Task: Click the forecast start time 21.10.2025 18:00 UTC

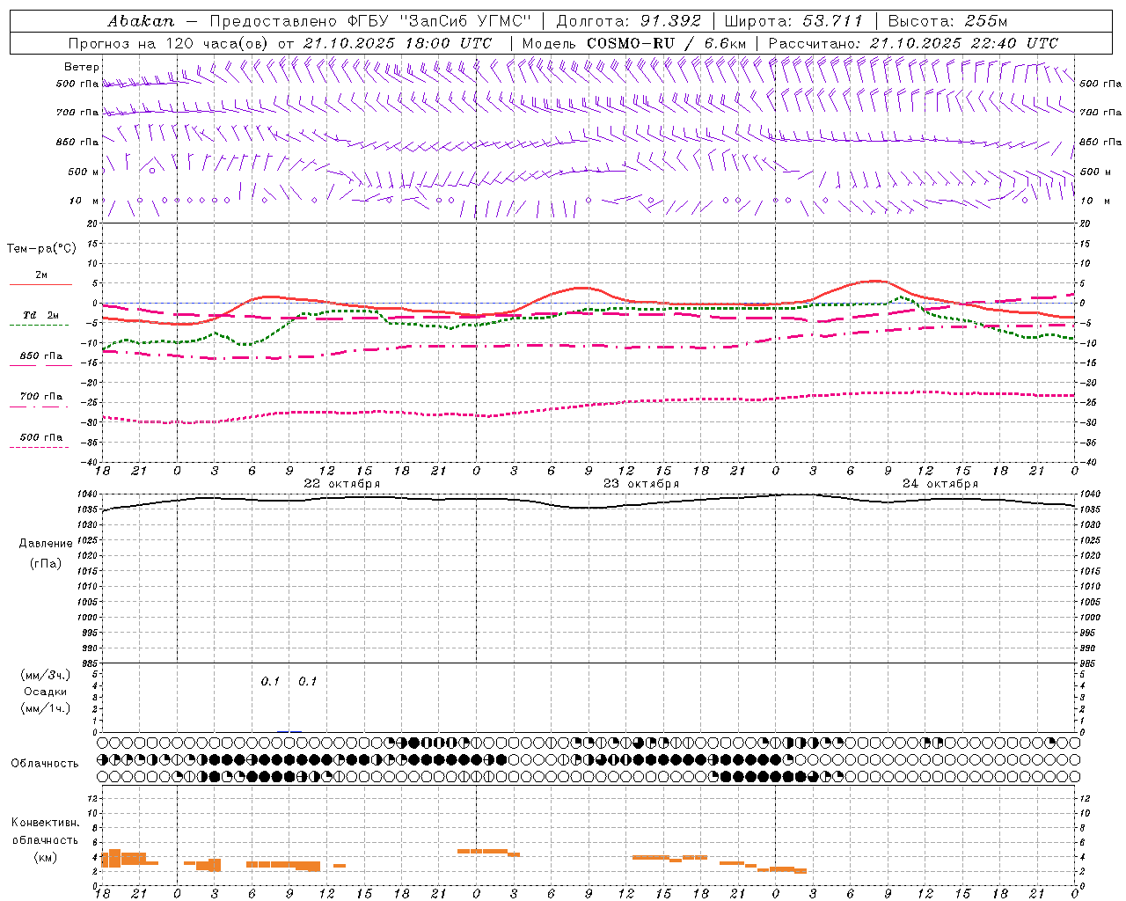Action: [398, 43]
